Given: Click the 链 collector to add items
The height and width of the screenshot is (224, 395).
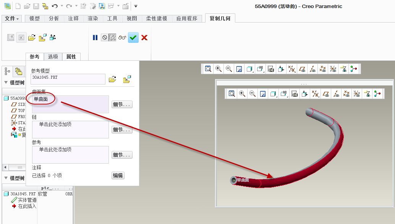Looking at the screenshot, I should pos(71,130).
